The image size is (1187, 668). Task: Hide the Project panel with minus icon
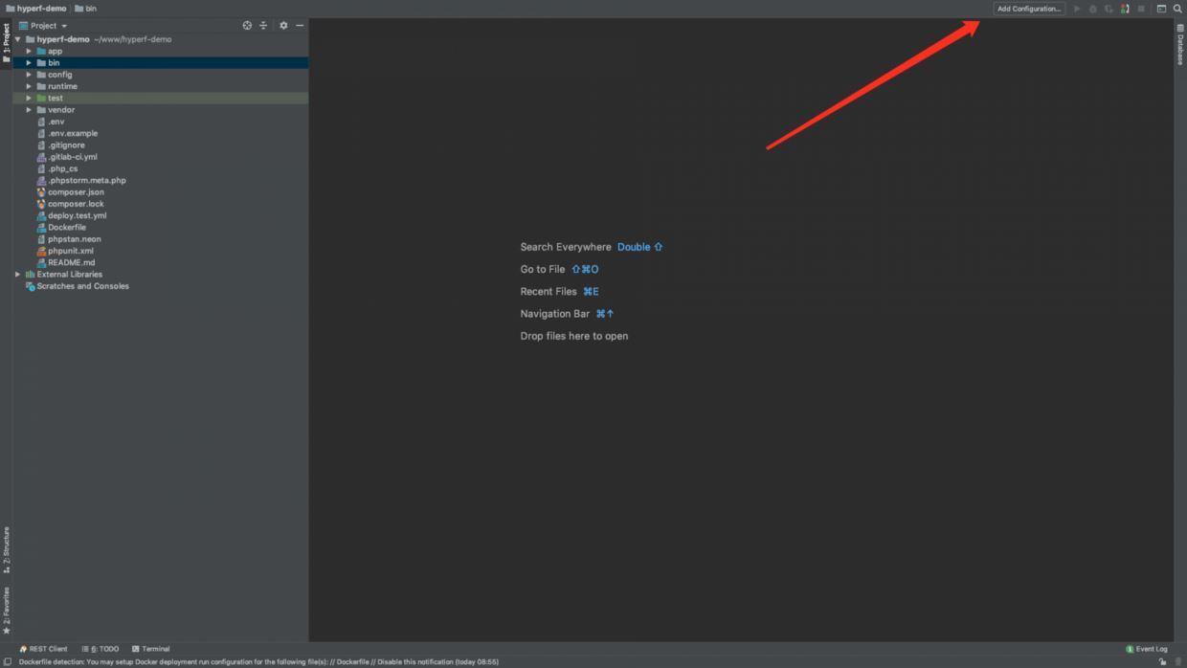[x=300, y=26]
